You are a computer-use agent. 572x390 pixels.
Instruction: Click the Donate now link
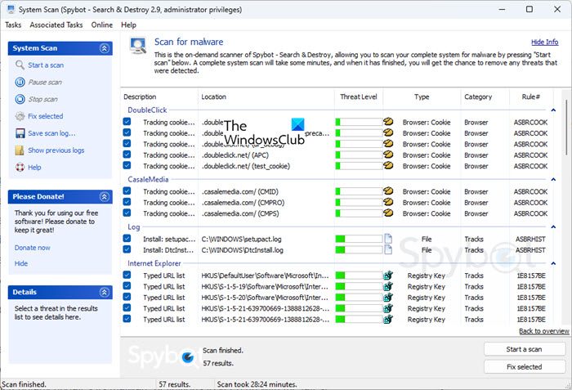coord(32,248)
